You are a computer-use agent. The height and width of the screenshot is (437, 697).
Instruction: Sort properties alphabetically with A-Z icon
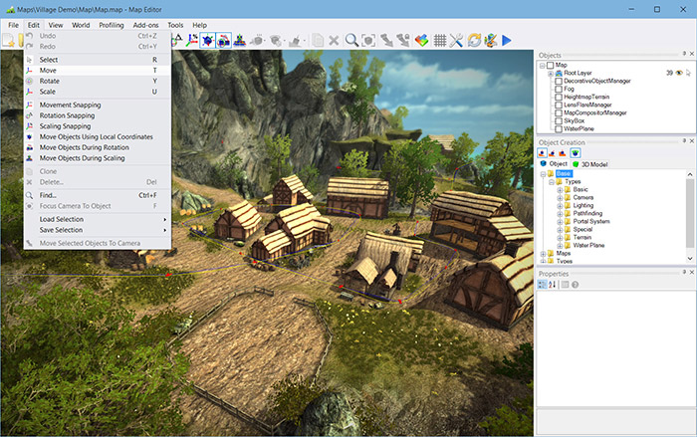[x=552, y=285]
